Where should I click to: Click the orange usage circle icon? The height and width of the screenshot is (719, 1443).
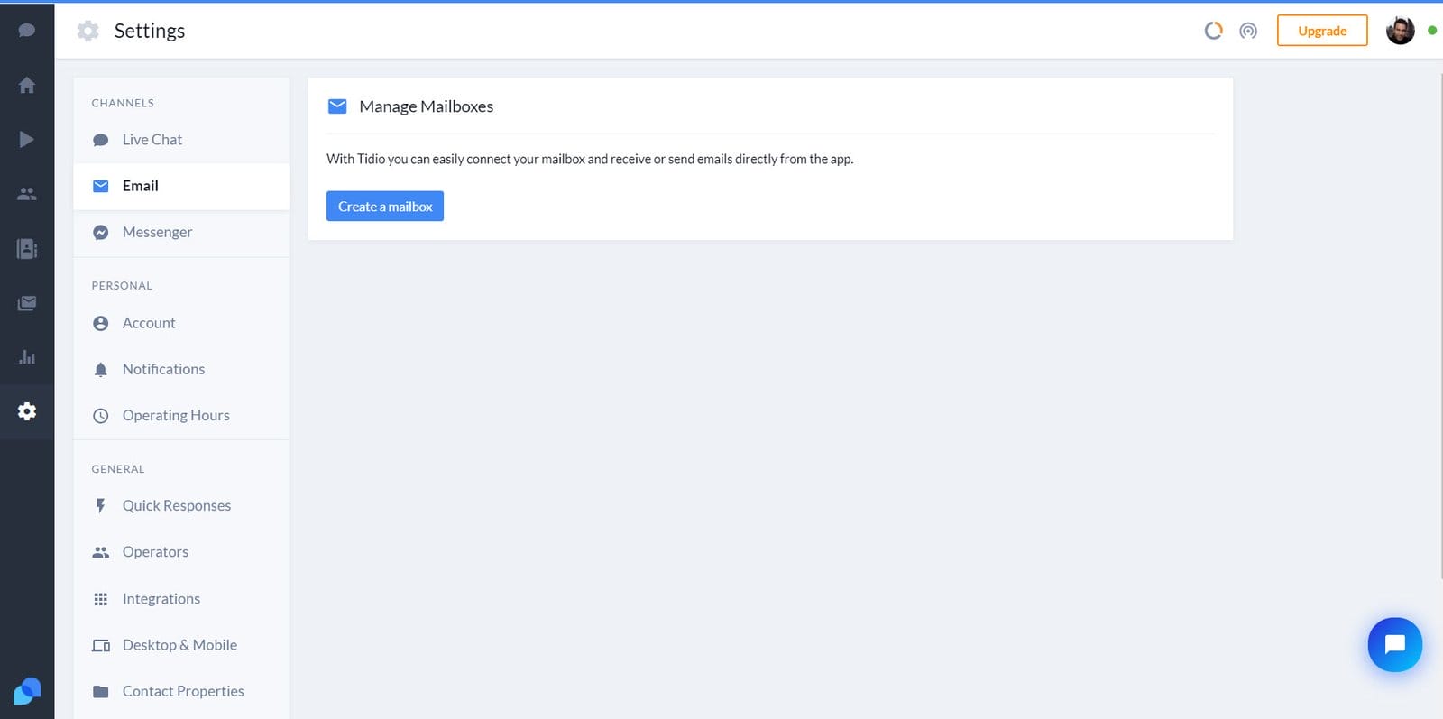pos(1213,31)
